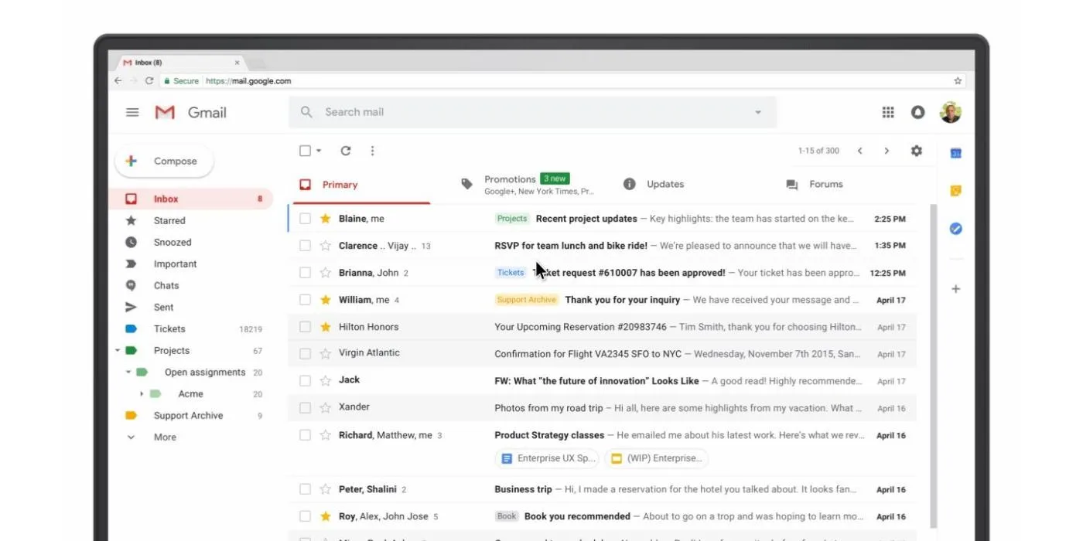This screenshot has width=1083, height=541.
Task: Select the Hilton Honors email checkbox
Action: pyautogui.click(x=305, y=327)
